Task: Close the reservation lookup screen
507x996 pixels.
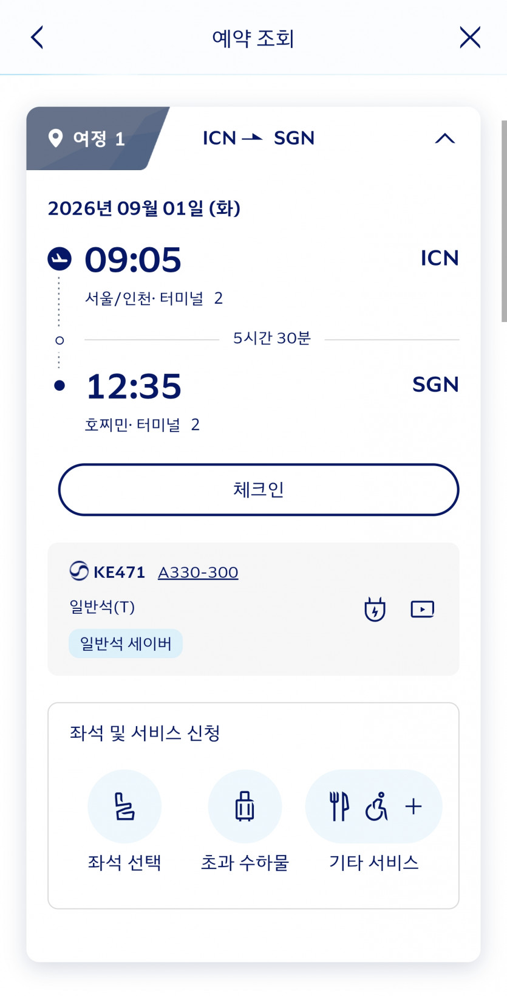Action: [470, 38]
